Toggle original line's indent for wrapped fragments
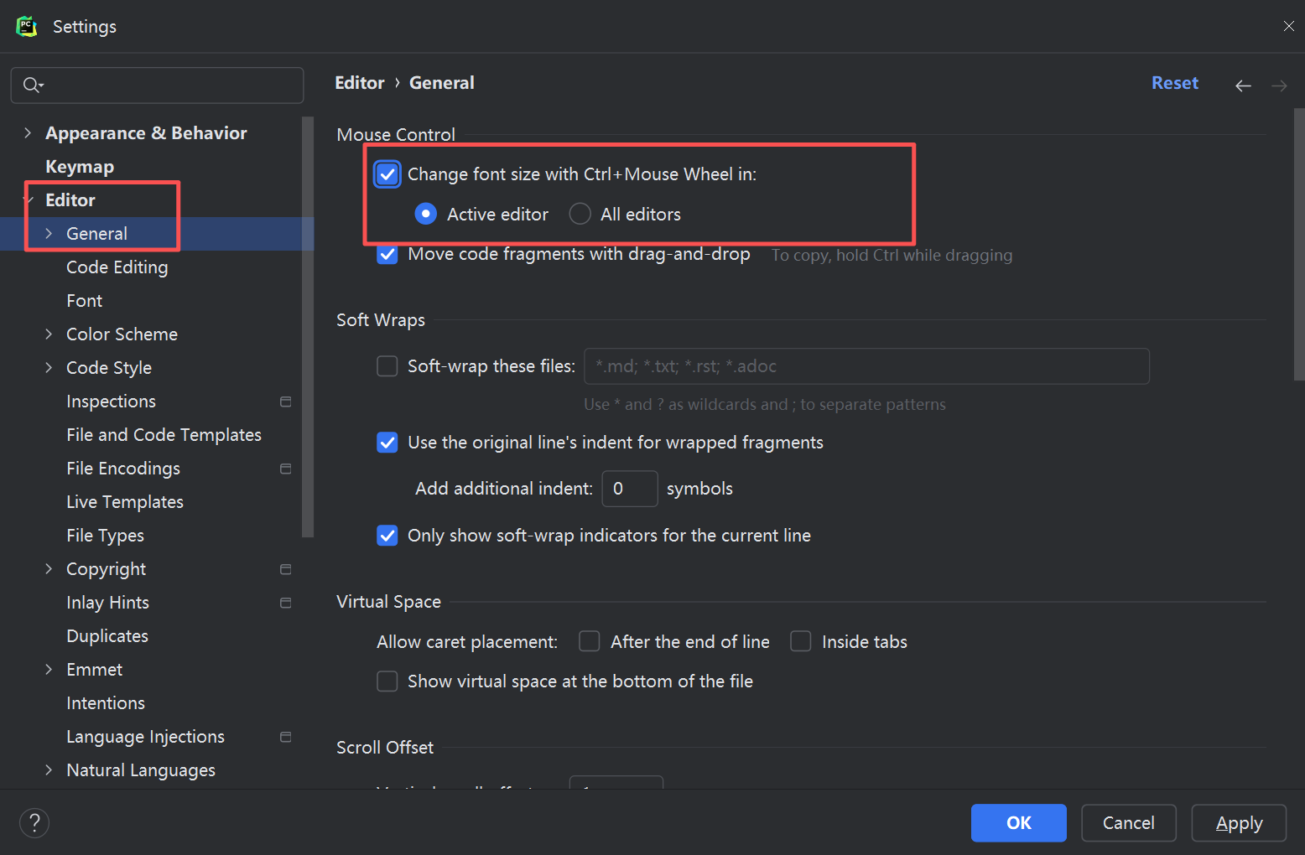The image size is (1305, 855). pos(387,443)
